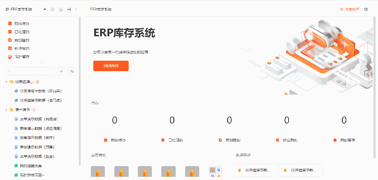Click the 应用表单 section heading

tap(99, 155)
